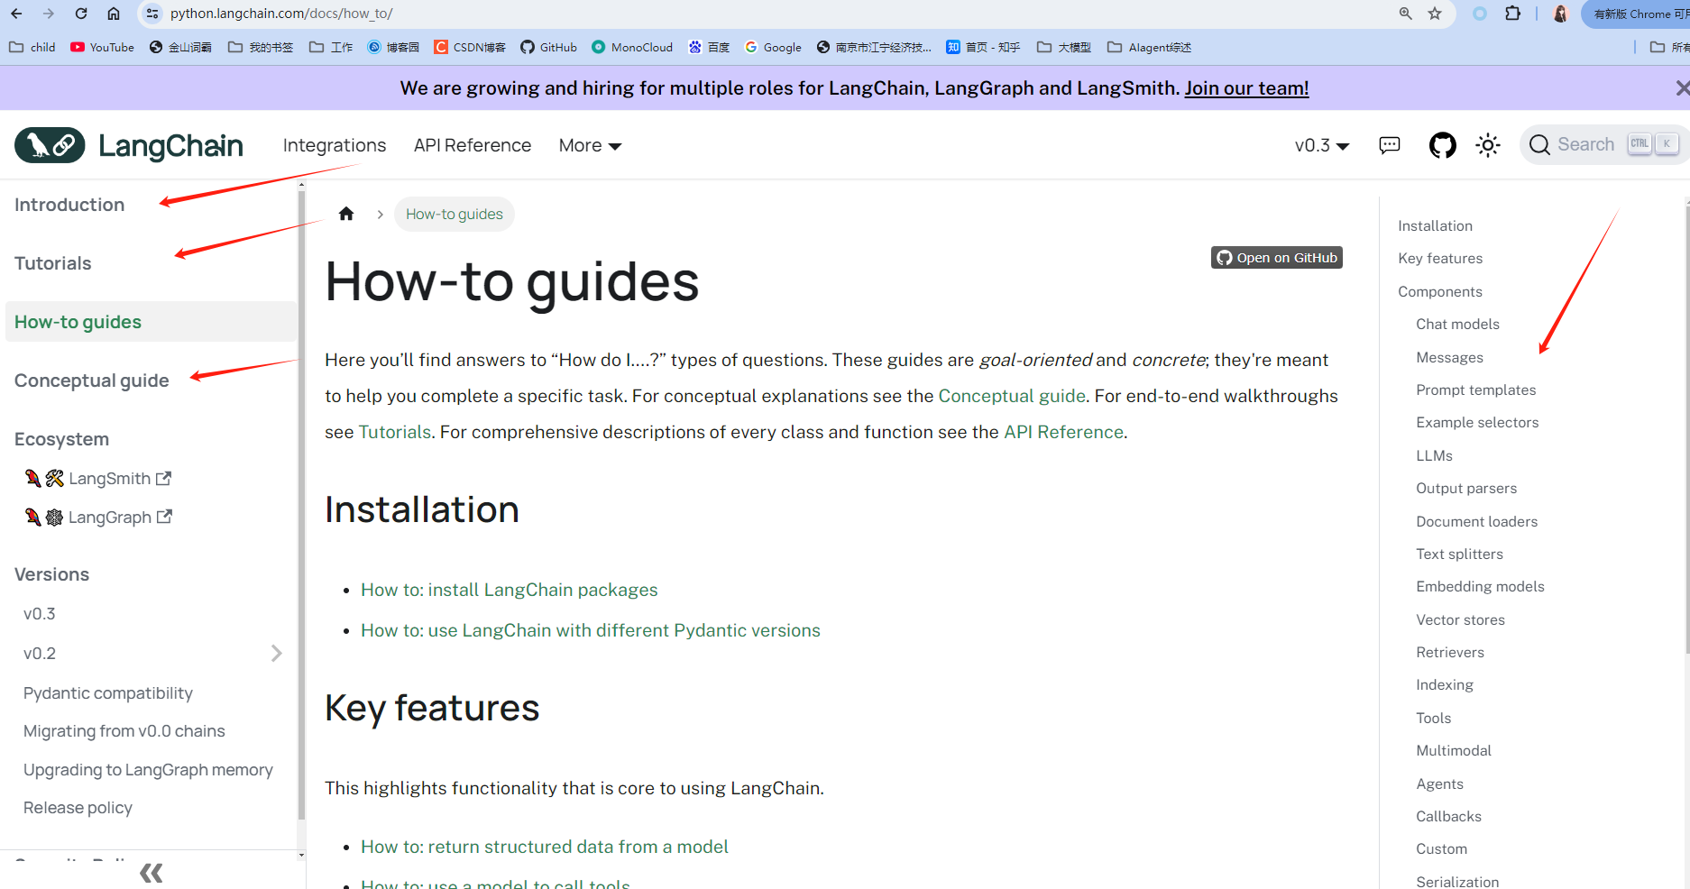Screen dimensions: 1690x889
Task: Open the Google bookmark
Action: tap(773, 47)
